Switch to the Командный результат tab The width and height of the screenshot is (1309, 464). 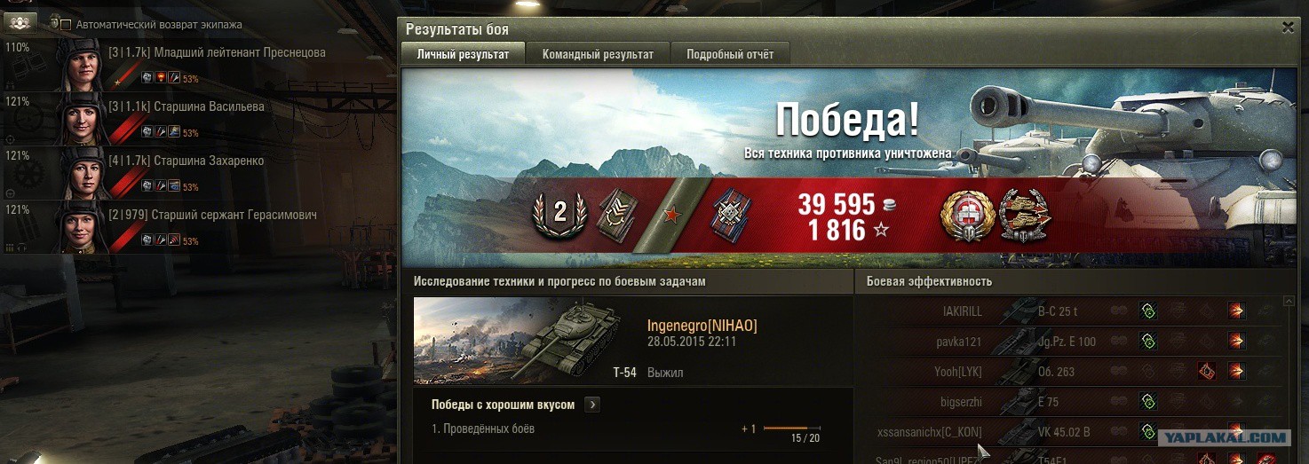598,54
